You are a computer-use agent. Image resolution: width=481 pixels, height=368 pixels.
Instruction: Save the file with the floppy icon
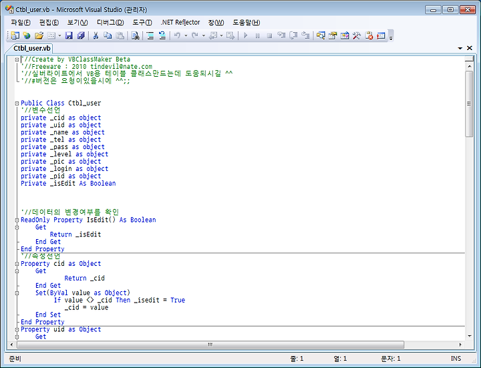click(x=69, y=35)
